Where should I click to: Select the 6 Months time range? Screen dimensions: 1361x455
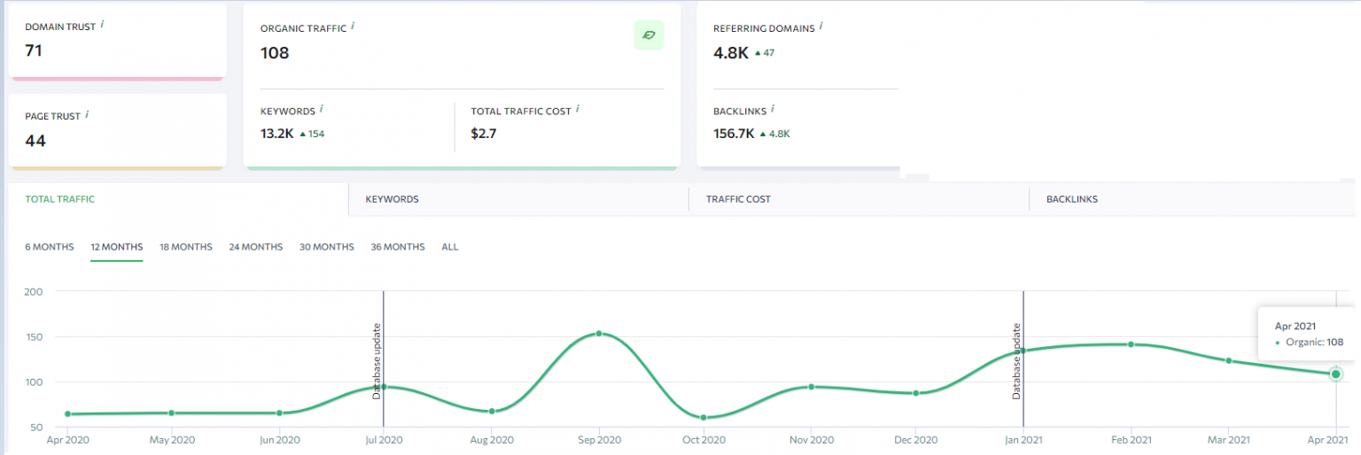point(50,247)
